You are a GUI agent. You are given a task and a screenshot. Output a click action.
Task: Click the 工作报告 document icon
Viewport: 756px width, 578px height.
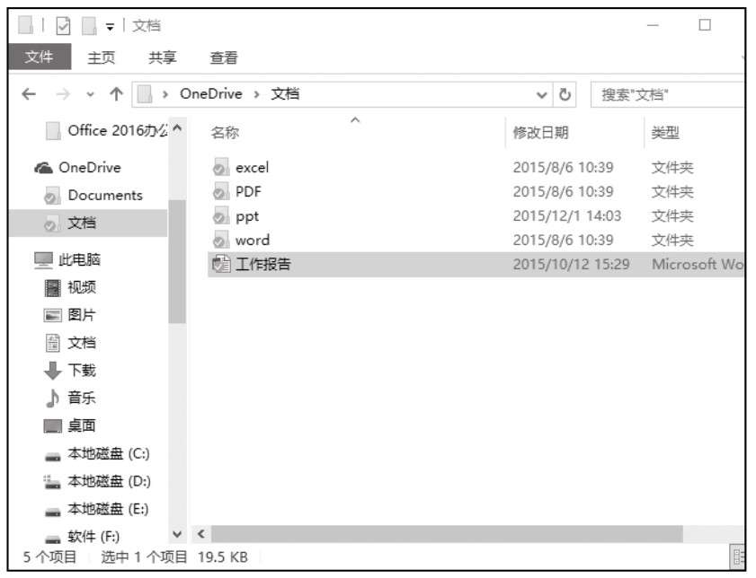pos(221,264)
